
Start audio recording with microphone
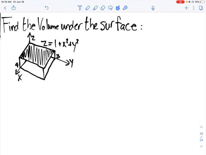click(153, 8)
